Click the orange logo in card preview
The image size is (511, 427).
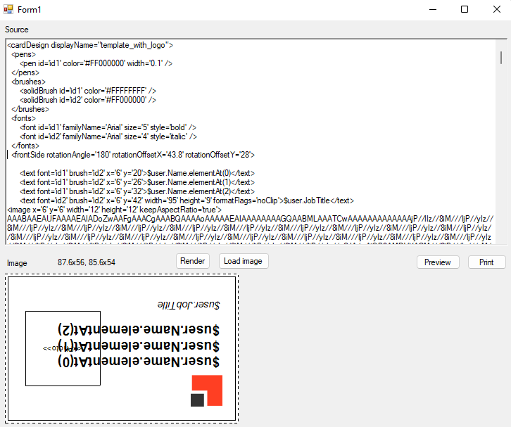207,390
